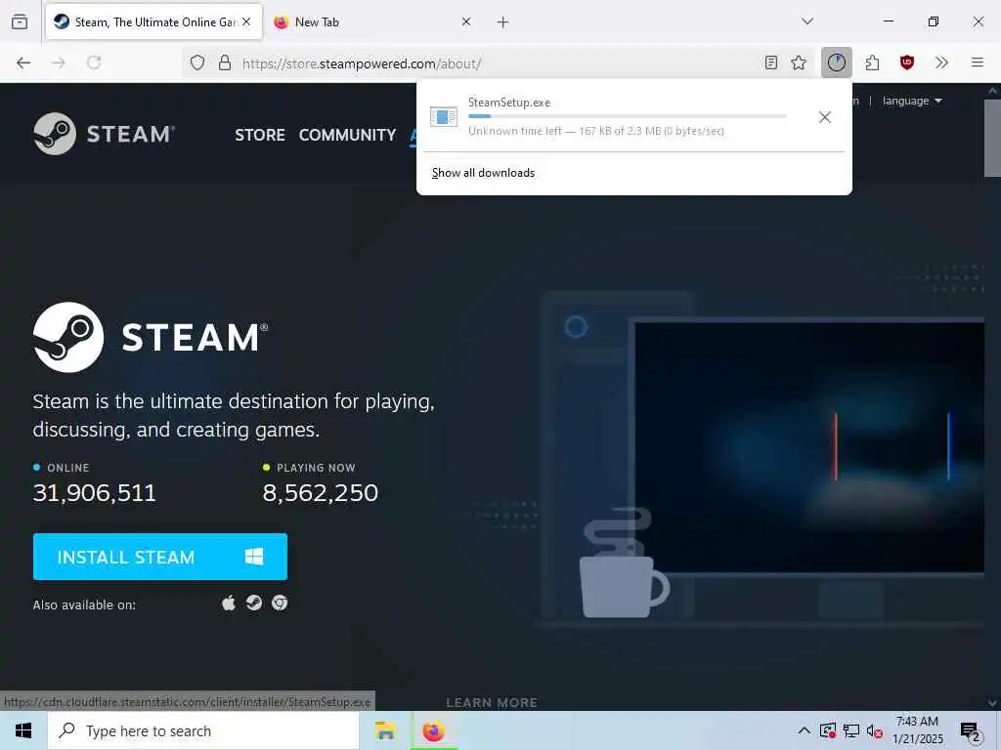The height and width of the screenshot is (750, 1001).
Task: Open the Firefox hamburger menu
Action: coord(978,62)
